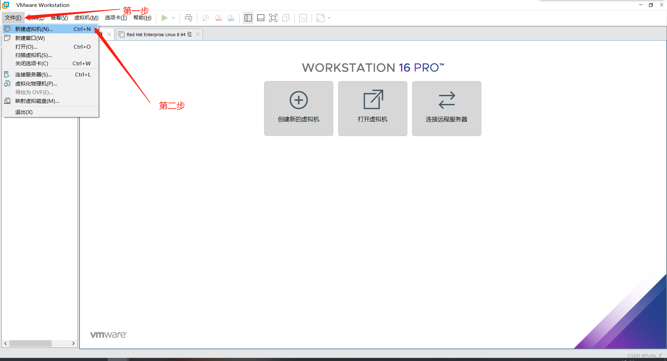Choose 新建窗口(W) menu entry
667x361 pixels.
tap(50, 38)
